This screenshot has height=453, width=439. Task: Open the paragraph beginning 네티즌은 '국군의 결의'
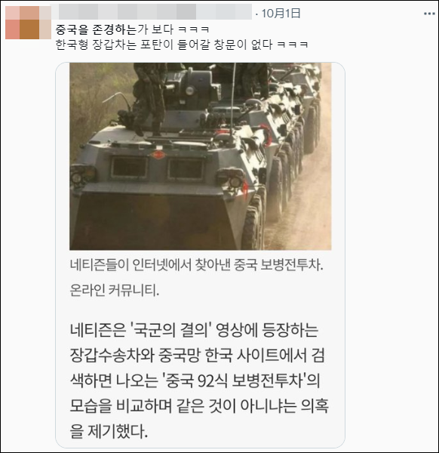tap(199, 381)
